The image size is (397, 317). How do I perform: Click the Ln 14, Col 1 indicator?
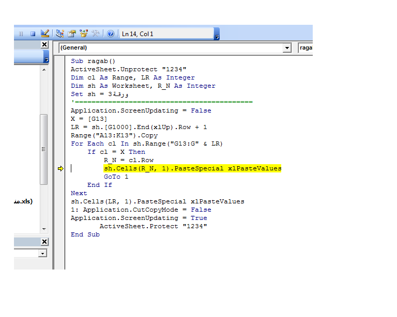tap(166, 34)
